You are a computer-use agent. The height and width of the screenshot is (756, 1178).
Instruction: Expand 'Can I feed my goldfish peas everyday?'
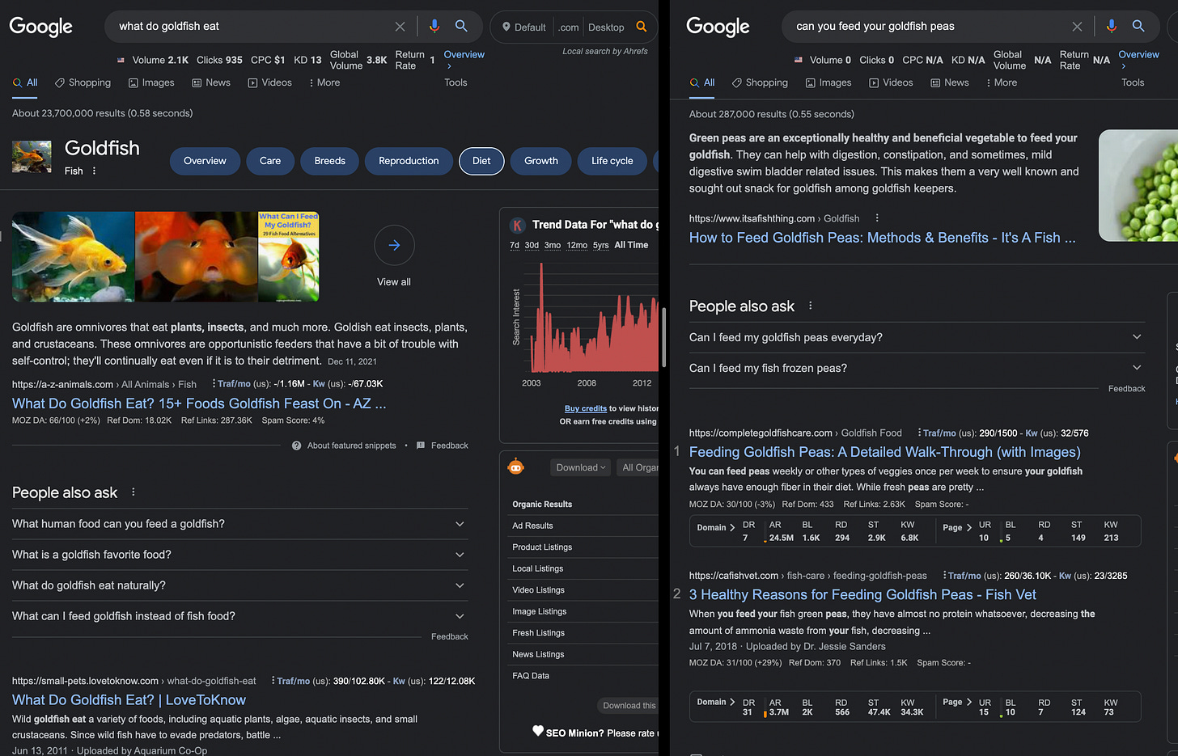point(917,337)
